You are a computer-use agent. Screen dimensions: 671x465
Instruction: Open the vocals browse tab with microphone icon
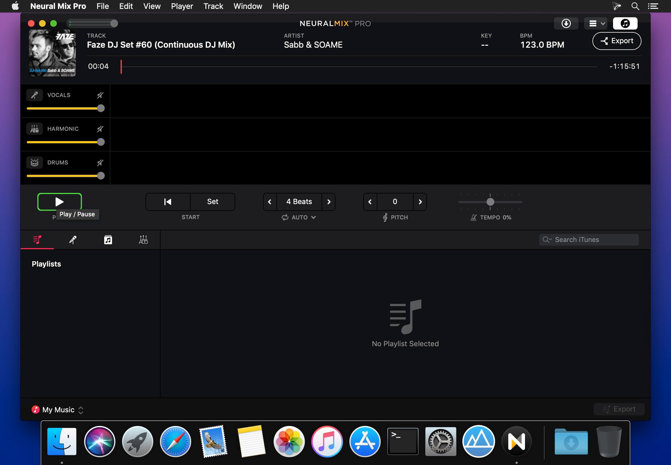[72, 239]
